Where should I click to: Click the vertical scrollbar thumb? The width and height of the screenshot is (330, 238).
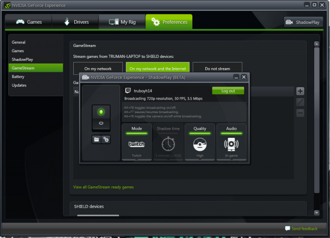click(x=317, y=120)
